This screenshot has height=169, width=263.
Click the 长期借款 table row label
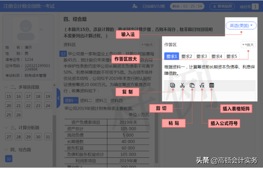pos(75,142)
